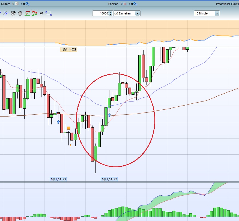Image resolution: width=239 pixels, height=221 pixels.
Task: Click the trash can delete icon
Action: click(20, 13)
